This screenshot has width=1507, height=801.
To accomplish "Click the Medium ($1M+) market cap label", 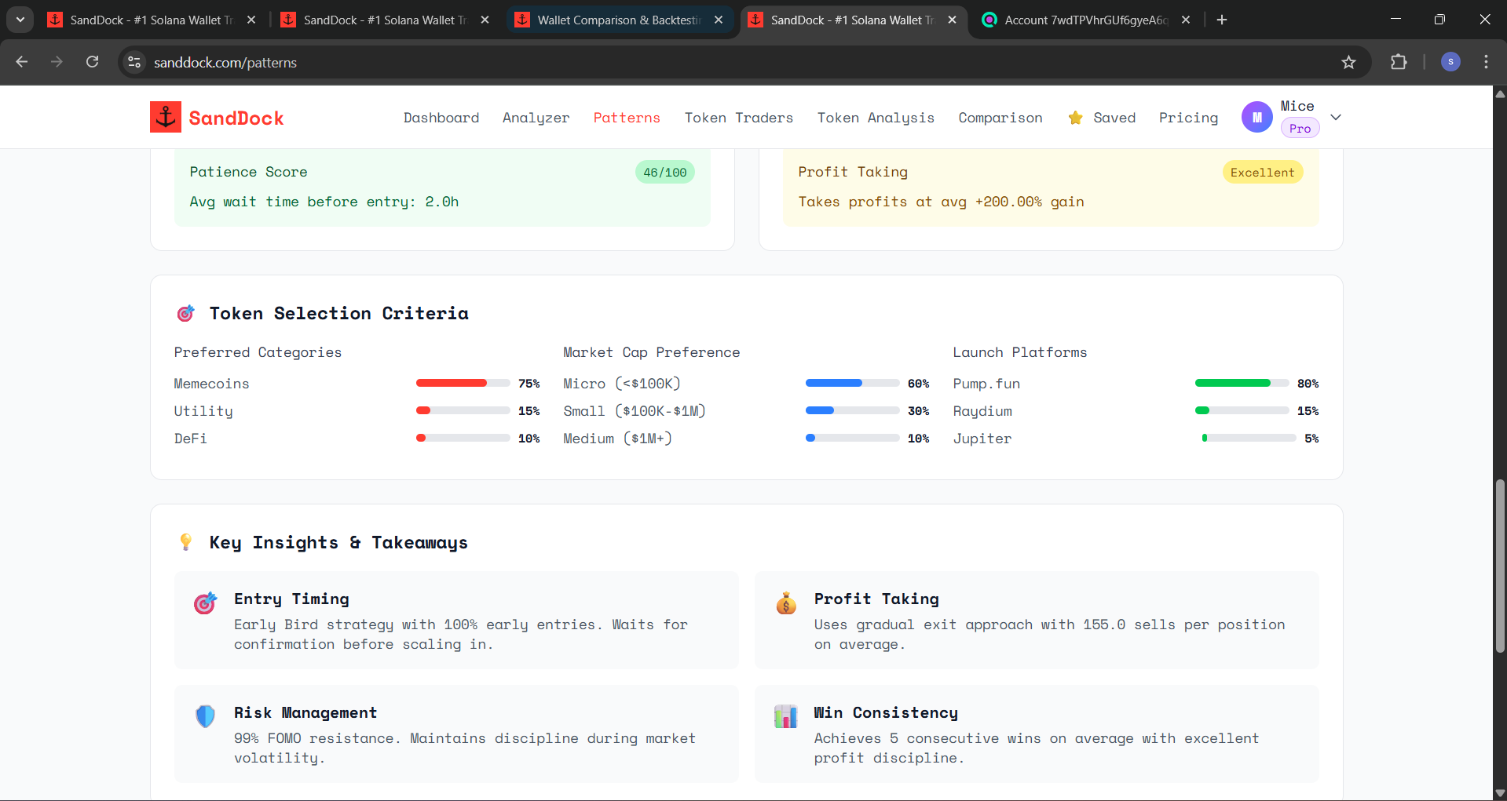I will [617, 439].
